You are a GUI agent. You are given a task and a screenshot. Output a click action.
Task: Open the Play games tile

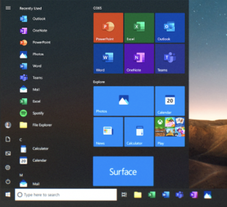click(x=170, y=132)
